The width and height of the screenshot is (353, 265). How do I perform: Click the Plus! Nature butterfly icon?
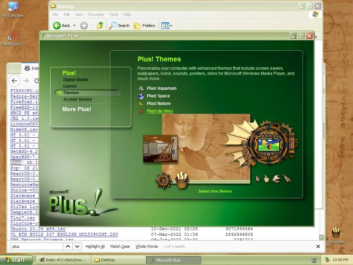[141, 104]
